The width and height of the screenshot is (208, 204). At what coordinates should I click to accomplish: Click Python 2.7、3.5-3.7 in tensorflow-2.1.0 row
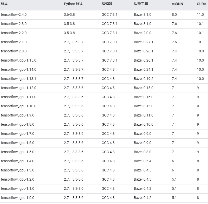pyautogui.click(x=74, y=42)
